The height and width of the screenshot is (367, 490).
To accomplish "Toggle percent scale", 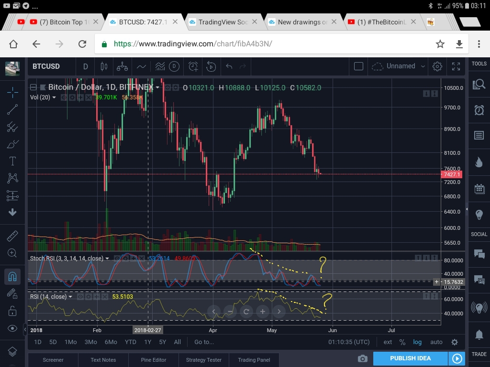I will click(402, 342).
